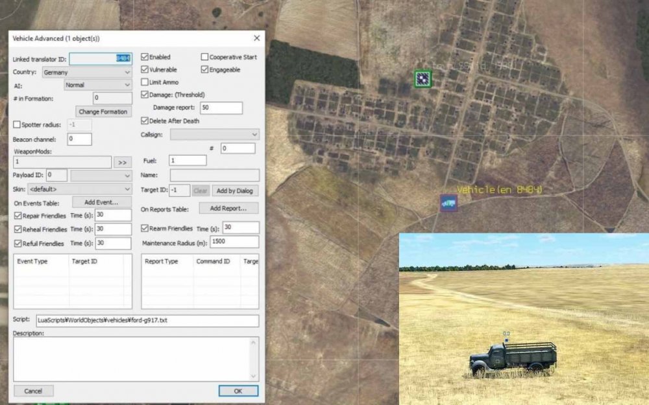Viewport: 649px width, 405px height.
Task: Open the AI dropdown showing Normal
Action: tap(98, 85)
